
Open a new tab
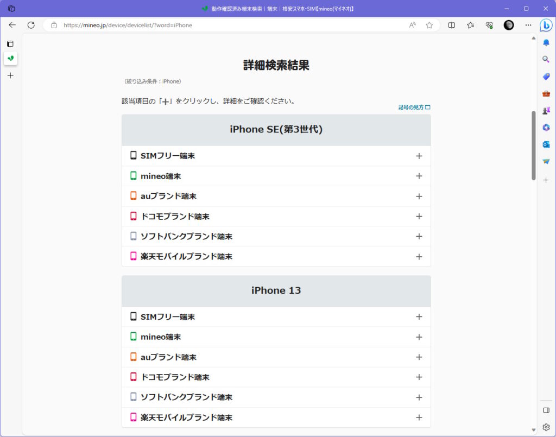pyautogui.click(x=11, y=75)
